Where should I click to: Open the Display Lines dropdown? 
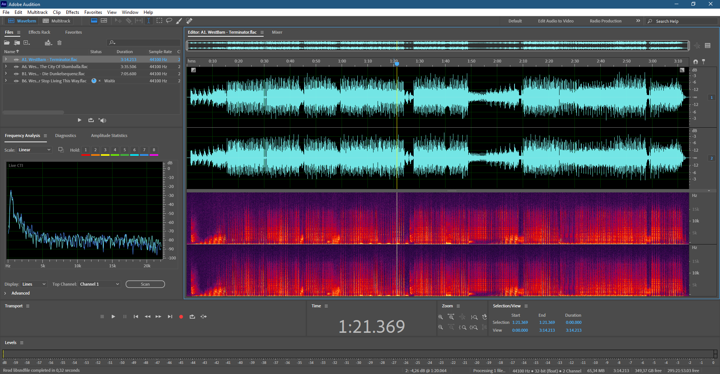(x=34, y=284)
